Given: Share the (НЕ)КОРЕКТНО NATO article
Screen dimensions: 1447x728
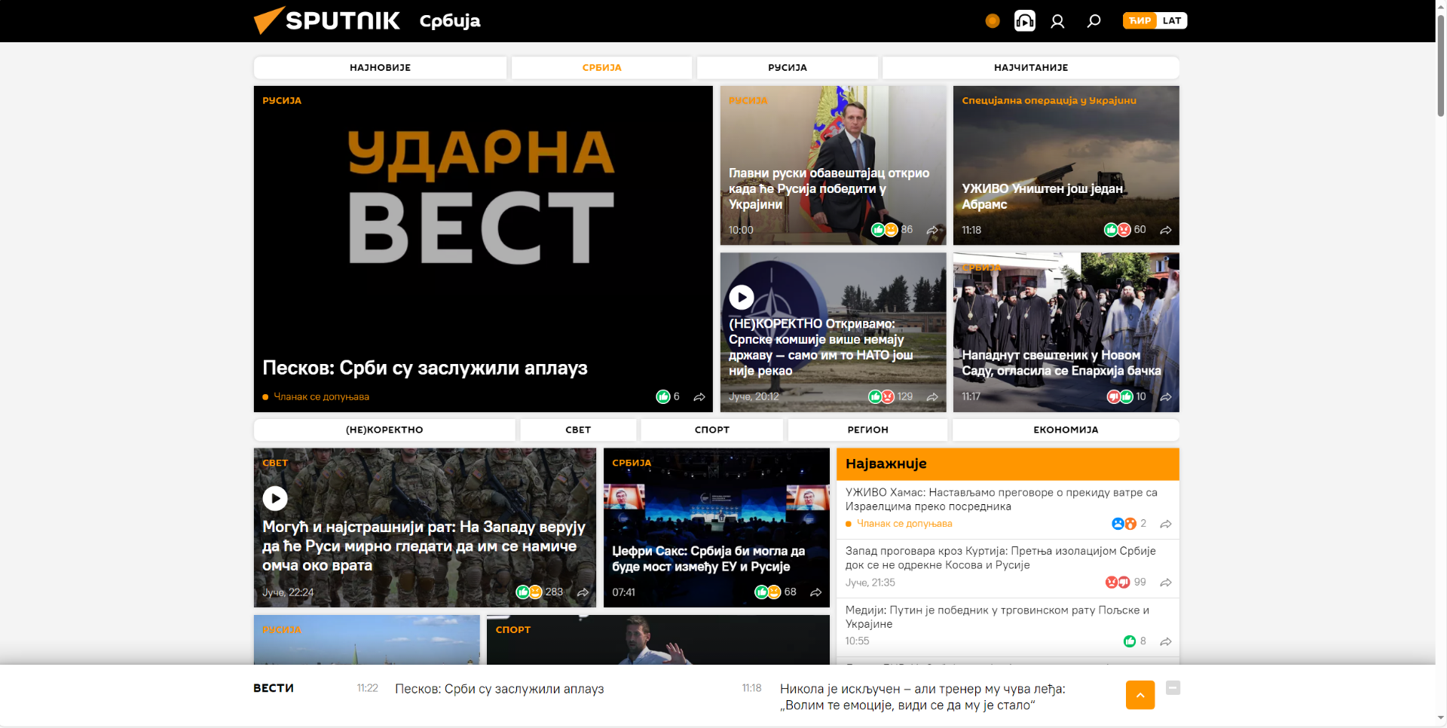Looking at the screenshot, I should [x=932, y=397].
